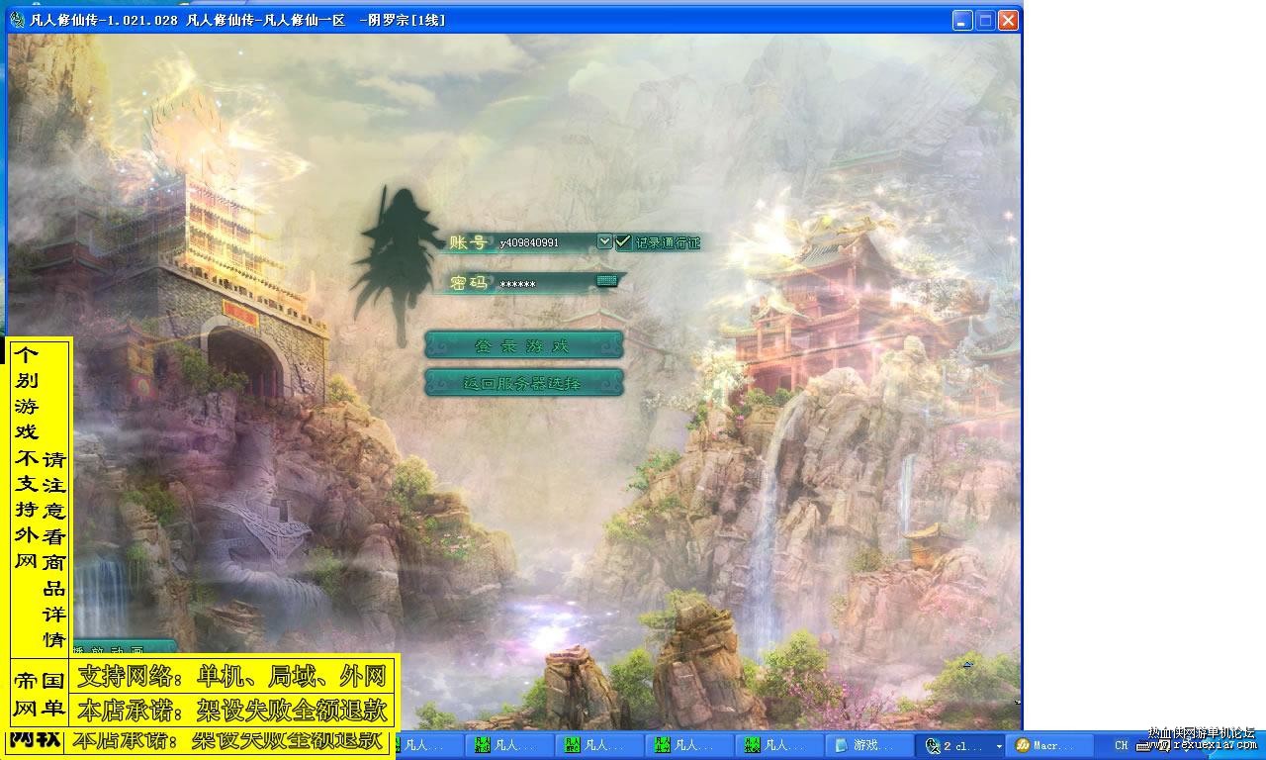Open the soft keyboard icon beside password field

[606, 281]
